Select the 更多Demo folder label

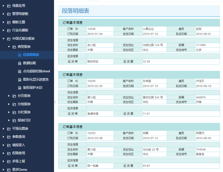(20, 169)
